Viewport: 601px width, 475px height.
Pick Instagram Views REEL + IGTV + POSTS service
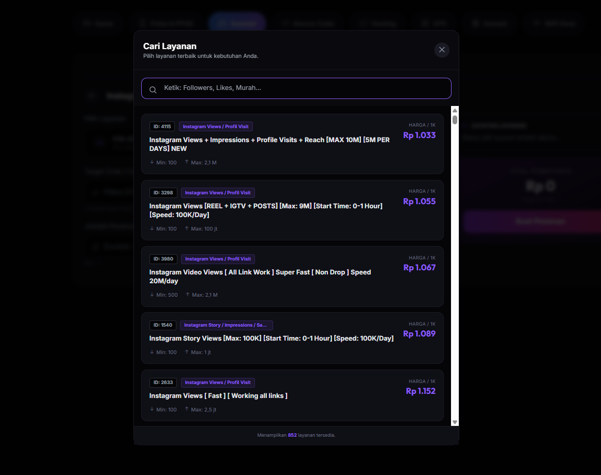coord(265,210)
